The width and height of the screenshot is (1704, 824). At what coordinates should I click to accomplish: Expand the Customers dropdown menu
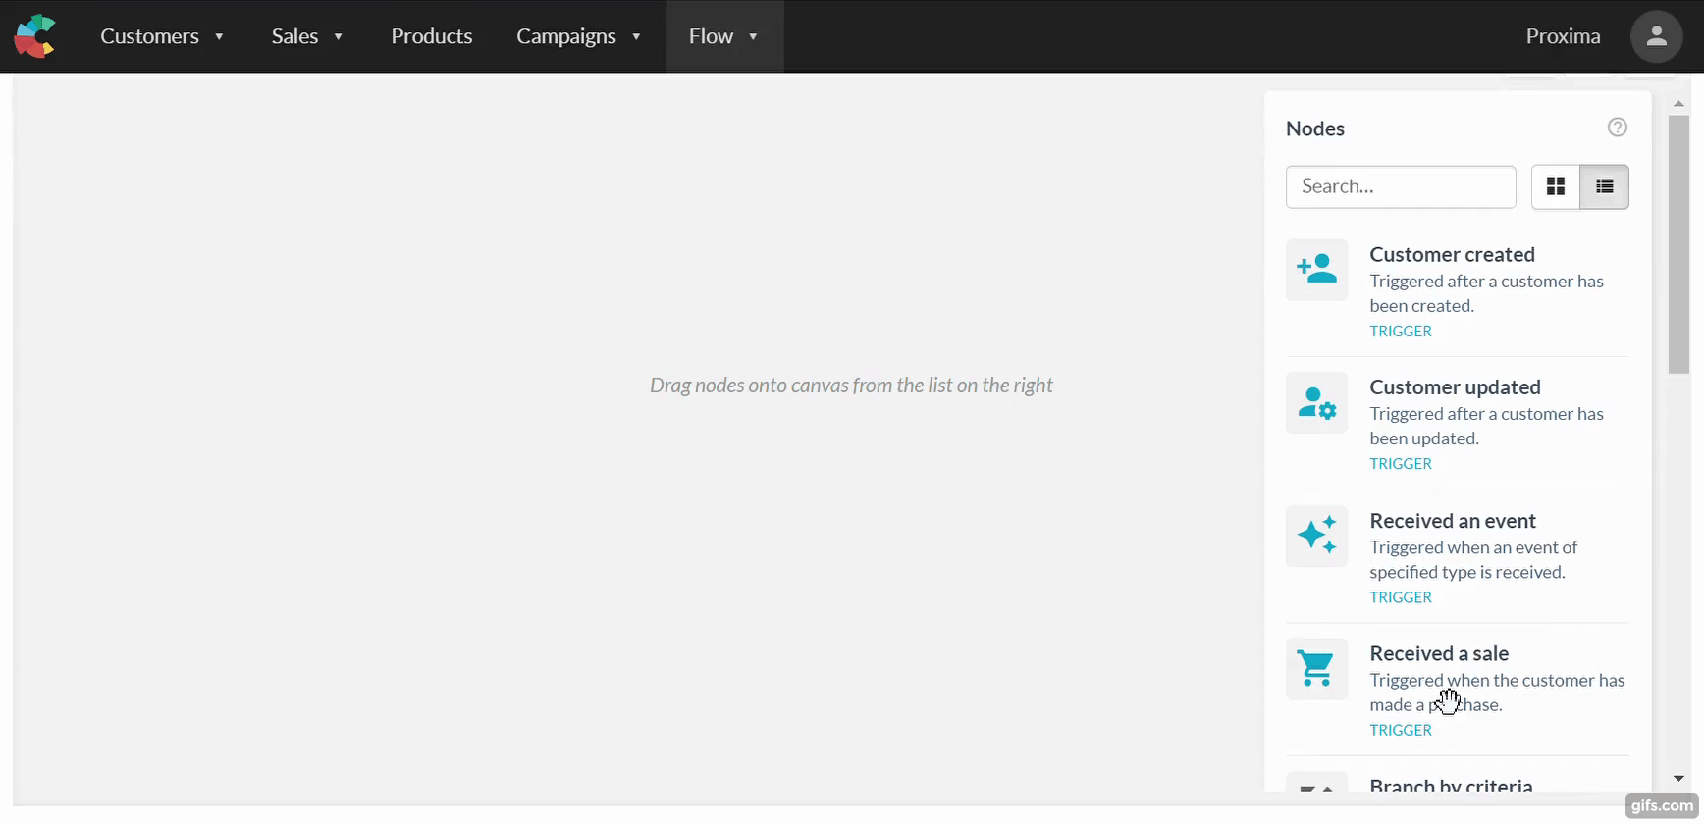162,36
